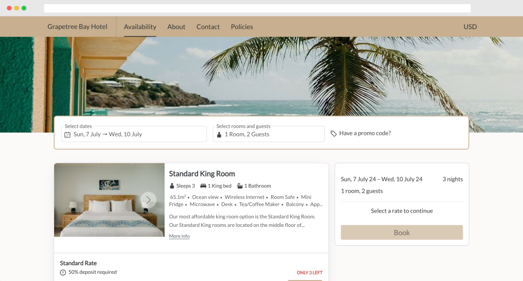Click next photo arrow on room image
This screenshot has width=523, height=281.
[x=148, y=200]
